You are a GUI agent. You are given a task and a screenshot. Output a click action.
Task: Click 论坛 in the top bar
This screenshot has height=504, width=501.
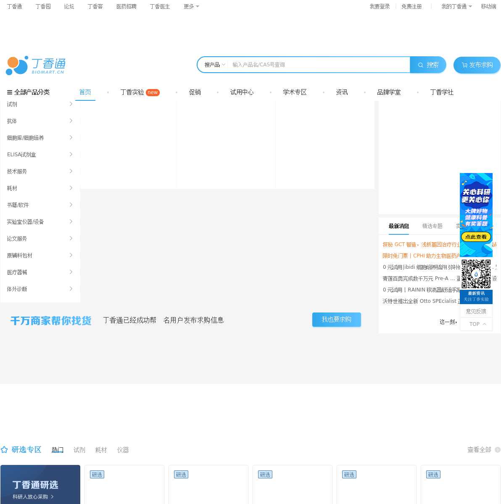click(x=69, y=6)
